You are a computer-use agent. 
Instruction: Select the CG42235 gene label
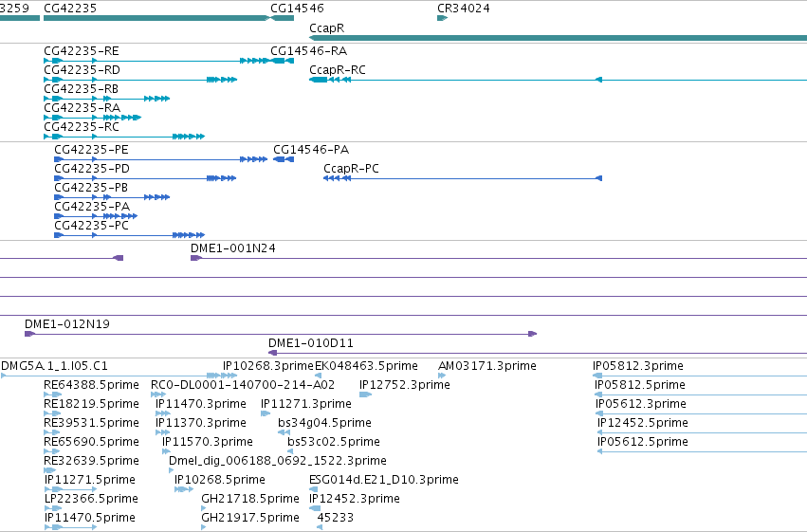click(x=70, y=9)
